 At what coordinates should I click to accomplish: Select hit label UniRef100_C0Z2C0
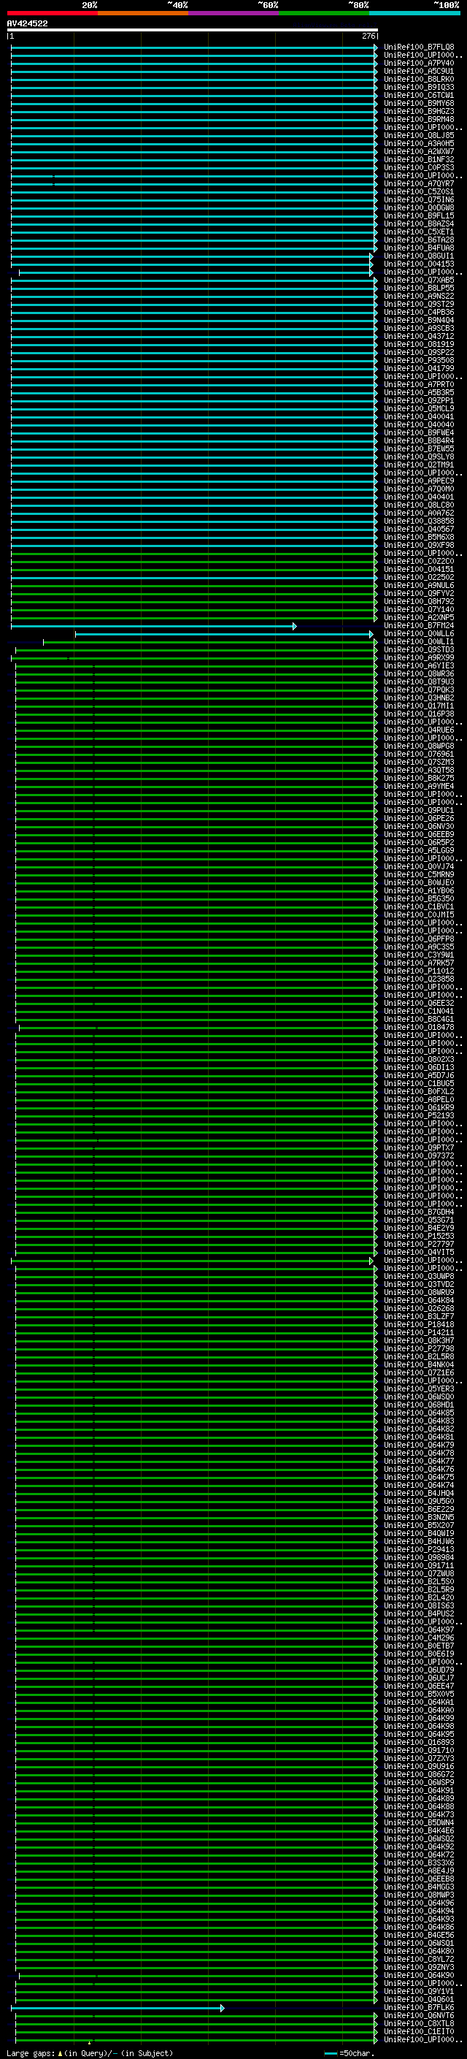[x=419, y=561]
